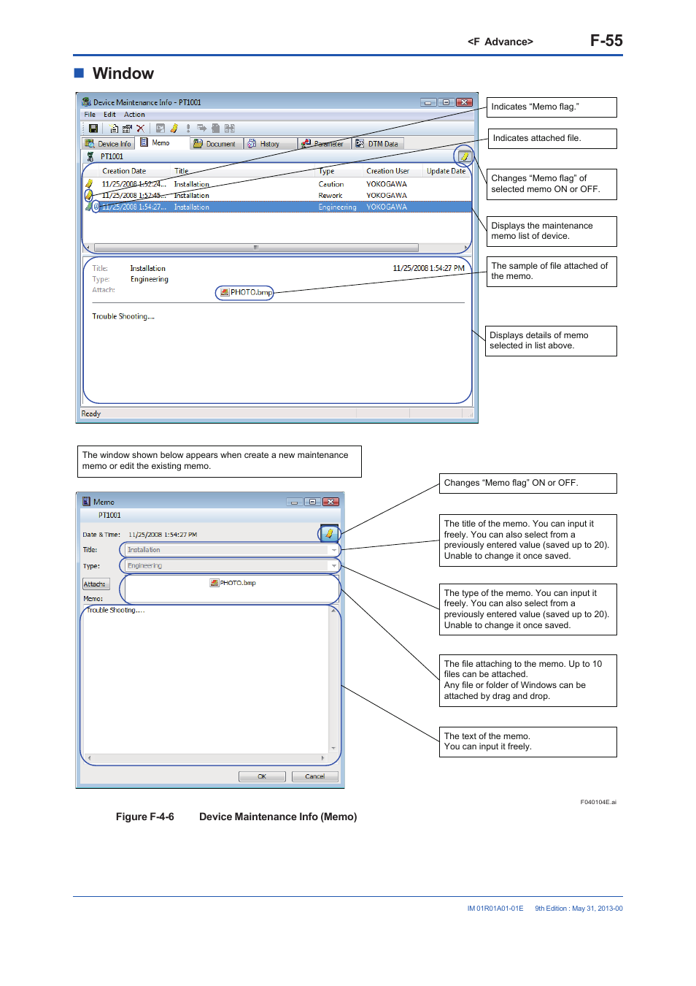The image size is (696, 986).
Task: Select the Caution memo row
Action: click(277, 184)
